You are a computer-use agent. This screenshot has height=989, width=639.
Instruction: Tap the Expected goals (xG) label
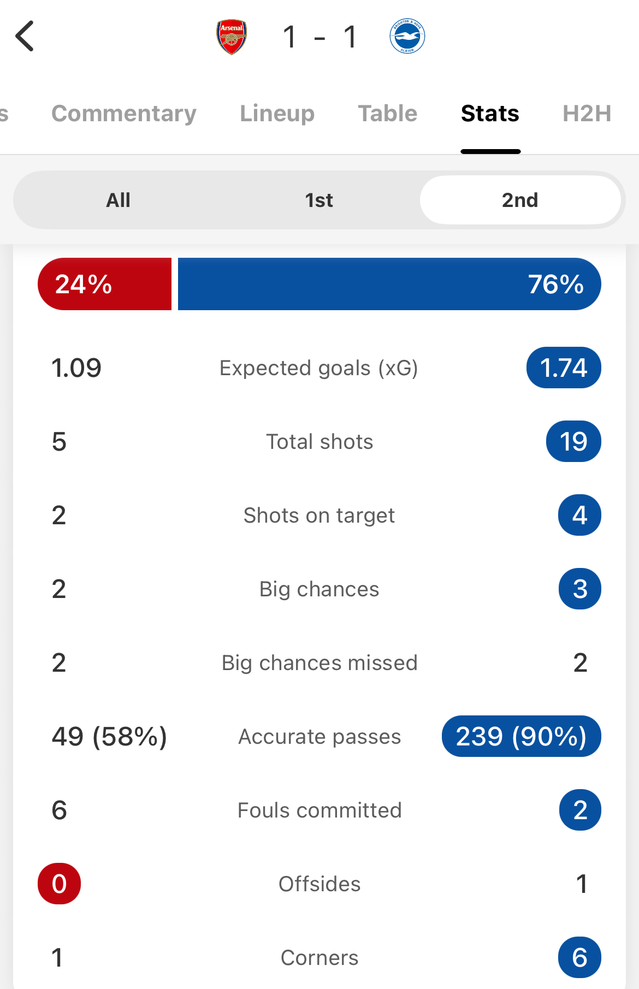tap(319, 368)
